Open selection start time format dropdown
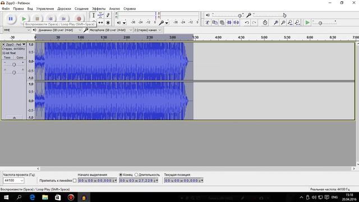This screenshot has width=359, height=202. pos(116,181)
